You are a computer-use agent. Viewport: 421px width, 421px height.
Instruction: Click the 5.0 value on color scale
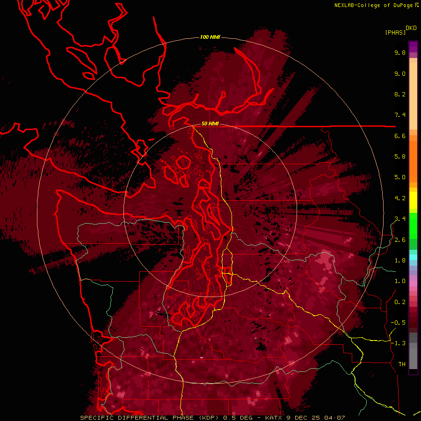[x=400, y=177]
